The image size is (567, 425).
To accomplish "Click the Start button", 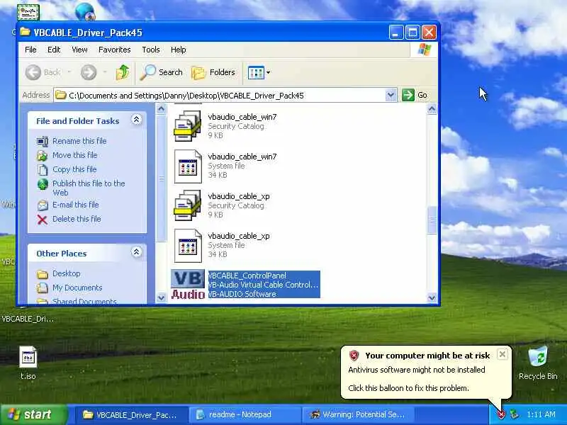I will tap(34, 414).
